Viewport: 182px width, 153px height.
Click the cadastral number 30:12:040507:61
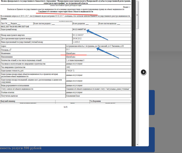[80, 29]
